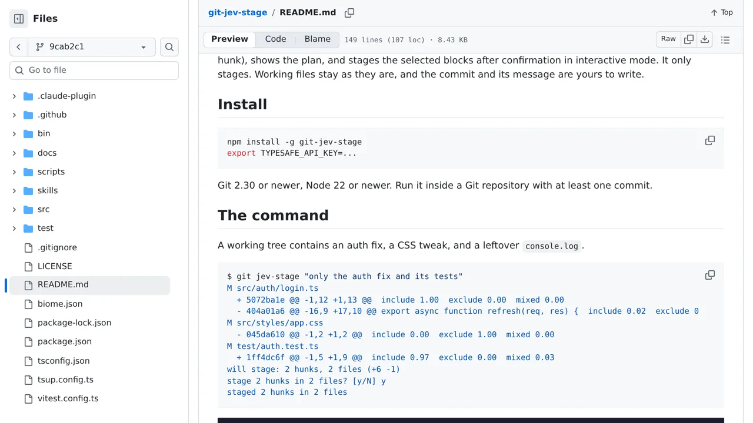Click the .claude-plugin folder icon

point(28,96)
